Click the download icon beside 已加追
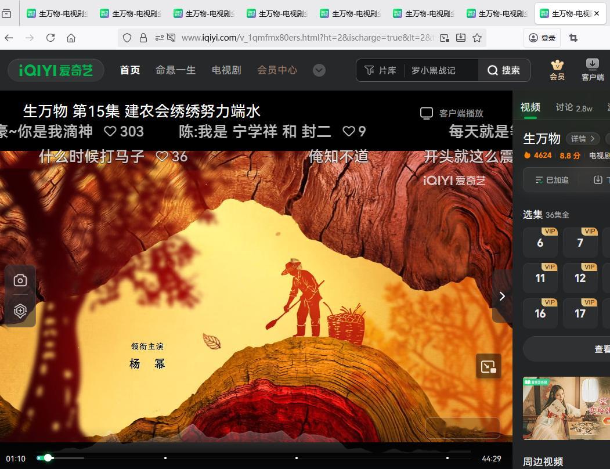The height and width of the screenshot is (469, 610). point(598,180)
